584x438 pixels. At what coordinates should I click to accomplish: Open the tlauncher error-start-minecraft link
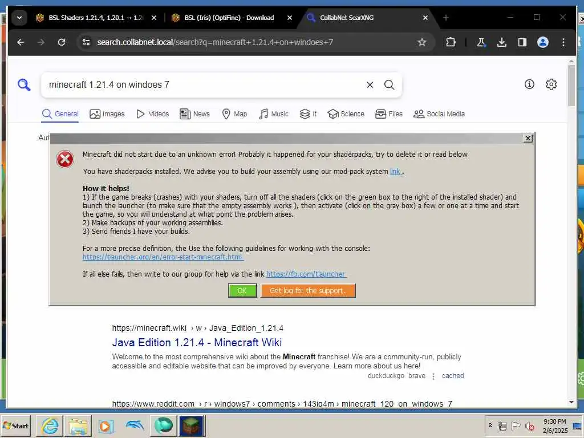tap(163, 257)
